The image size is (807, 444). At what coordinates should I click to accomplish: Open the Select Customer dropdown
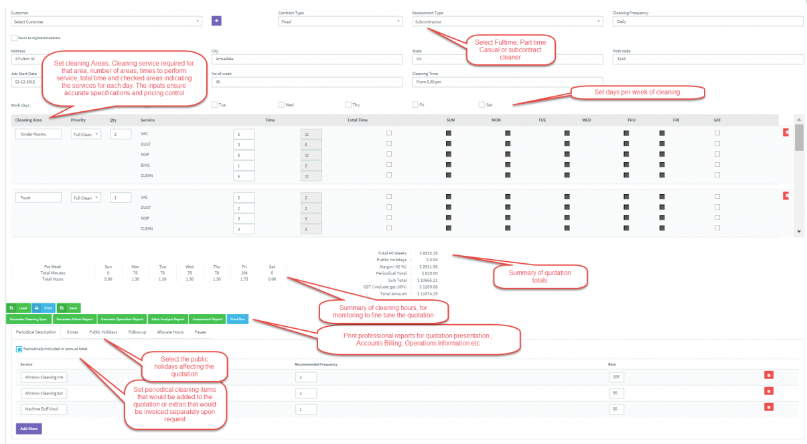tap(107, 21)
